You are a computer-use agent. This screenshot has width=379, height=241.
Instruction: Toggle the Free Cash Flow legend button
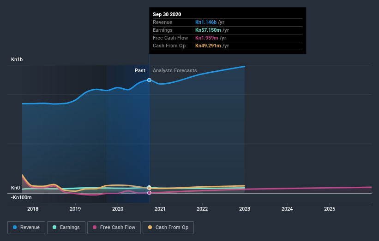(114, 228)
